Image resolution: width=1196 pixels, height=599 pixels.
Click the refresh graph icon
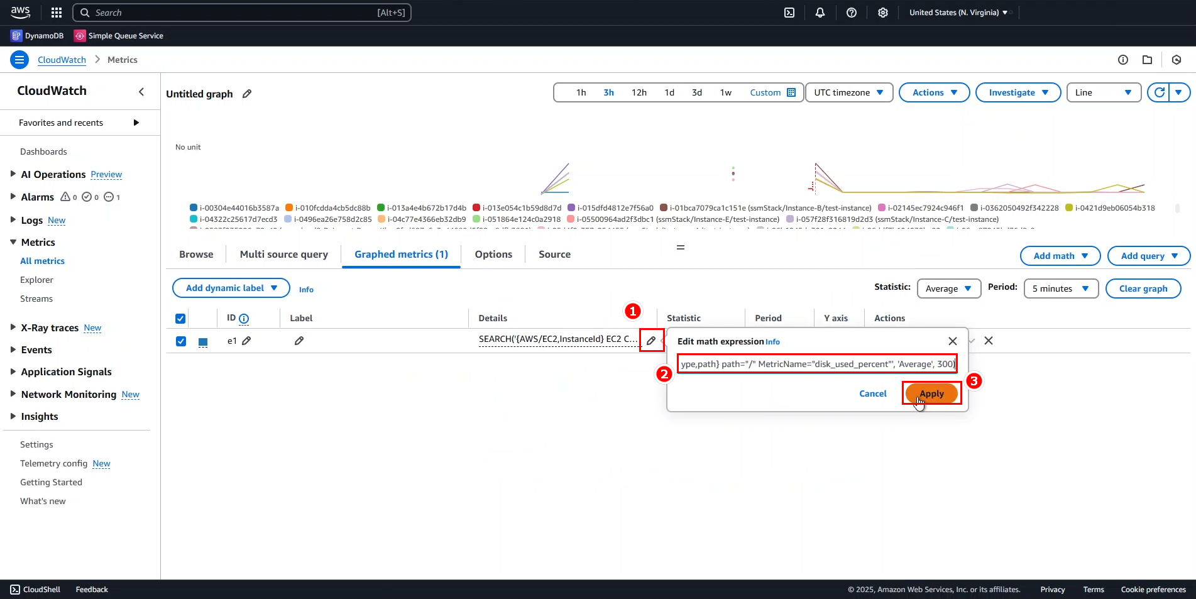point(1160,92)
